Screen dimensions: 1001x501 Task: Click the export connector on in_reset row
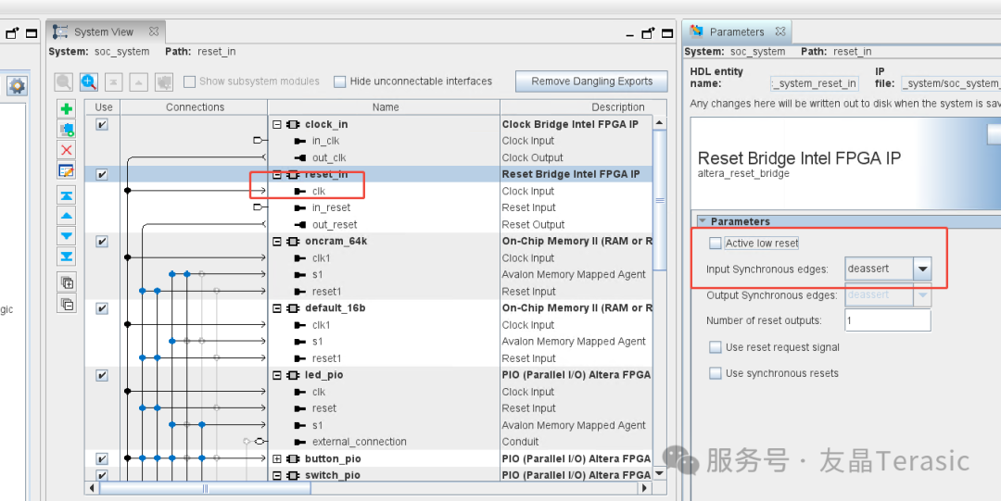point(258,207)
